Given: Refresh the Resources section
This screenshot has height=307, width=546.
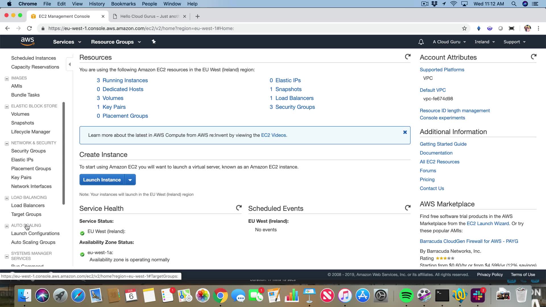Looking at the screenshot, I should pos(408,57).
